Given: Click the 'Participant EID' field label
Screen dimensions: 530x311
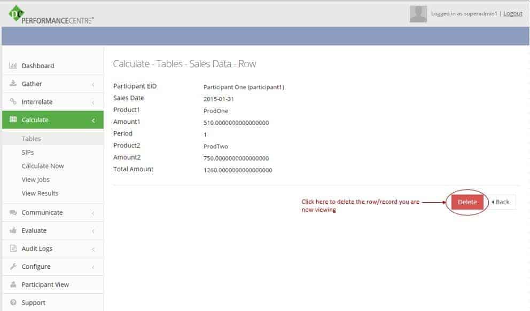Looking at the screenshot, I should (135, 86).
